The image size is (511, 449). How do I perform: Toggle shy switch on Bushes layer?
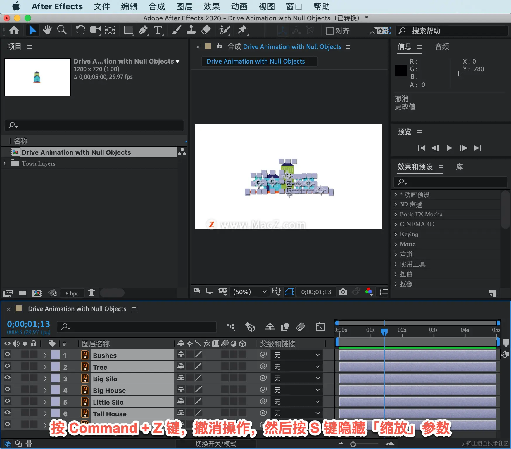(x=181, y=354)
